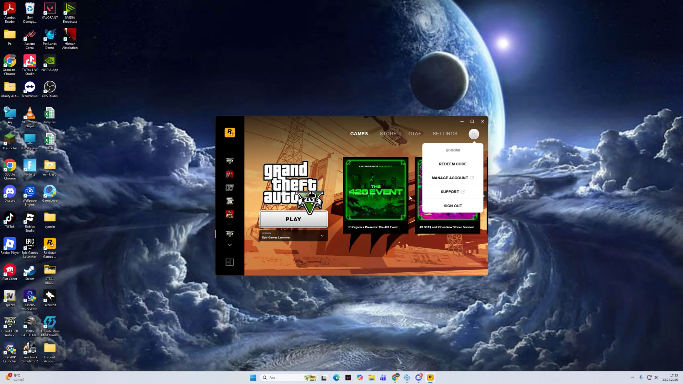Select the VALORANT desktop icon
The image size is (683, 384).
click(50, 11)
